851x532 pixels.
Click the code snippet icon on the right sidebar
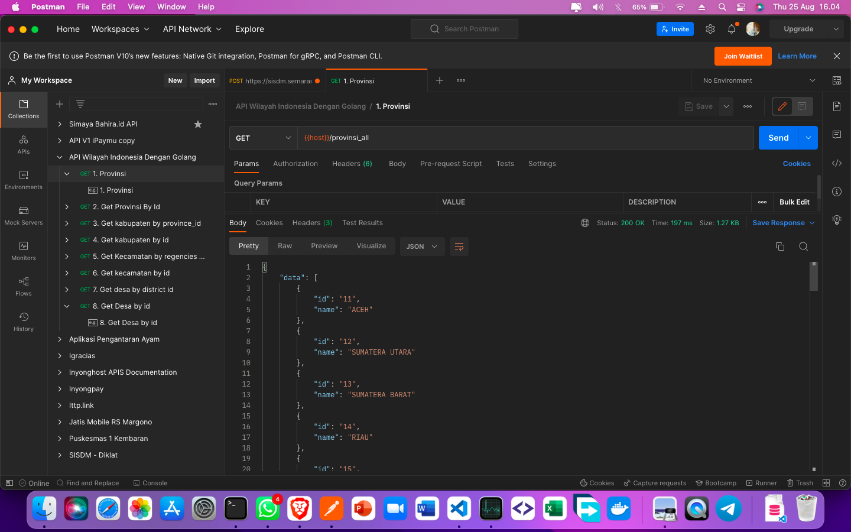(x=836, y=163)
